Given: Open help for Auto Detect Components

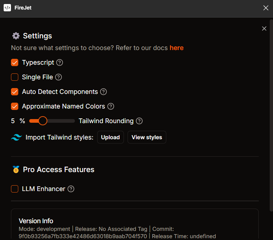Looking at the screenshot, I should (x=103, y=92).
